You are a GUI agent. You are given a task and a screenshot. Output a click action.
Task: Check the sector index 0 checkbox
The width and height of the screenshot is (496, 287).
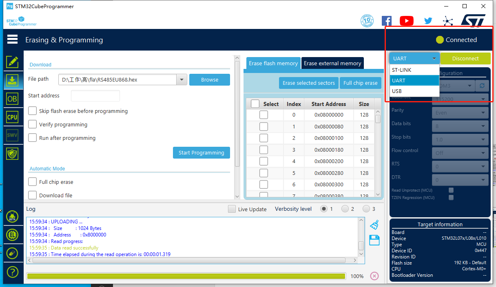264,115
